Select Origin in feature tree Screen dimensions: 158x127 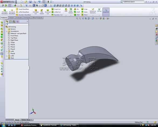coord(11,43)
